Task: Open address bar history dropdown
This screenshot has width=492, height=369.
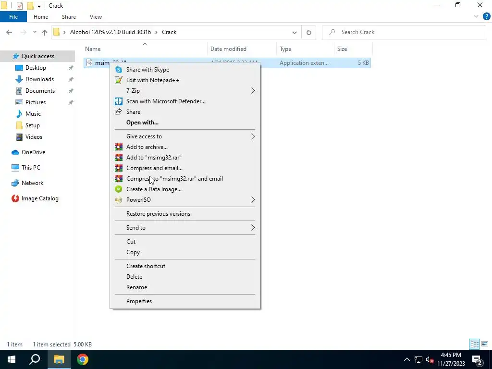Action: click(x=295, y=32)
